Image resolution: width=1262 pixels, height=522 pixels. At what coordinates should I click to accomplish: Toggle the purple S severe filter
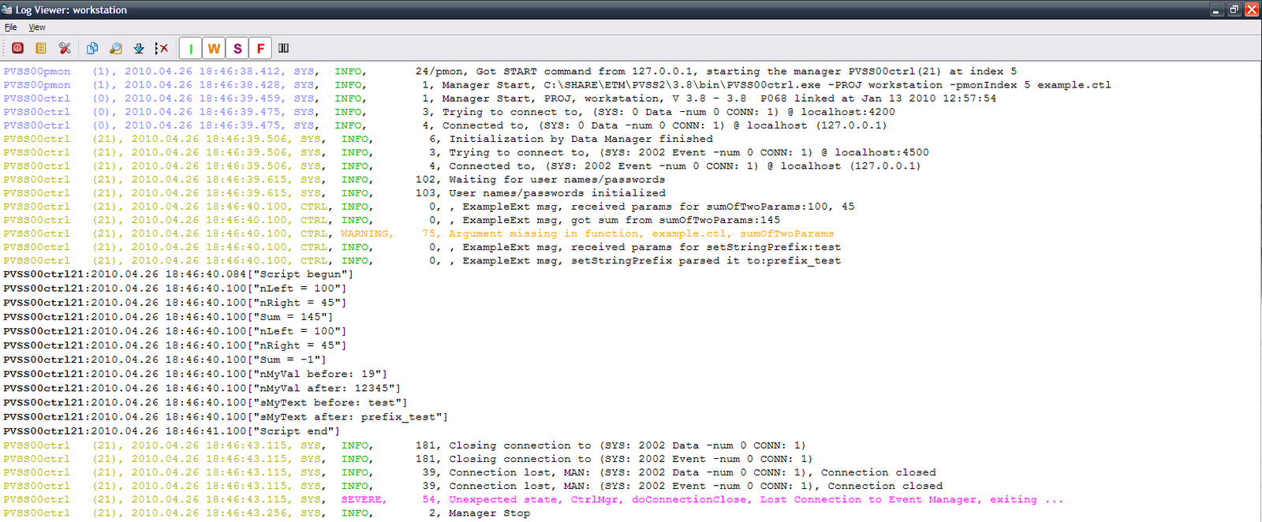[x=237, y=48]
